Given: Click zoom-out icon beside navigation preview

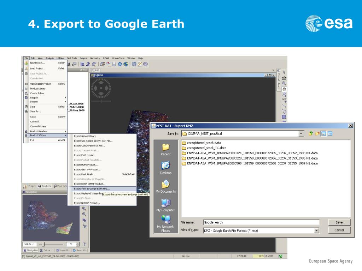Looking at the screenshot, I should 84,214.
